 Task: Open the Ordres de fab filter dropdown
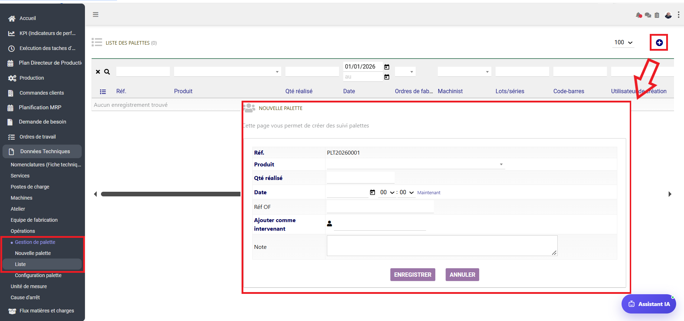(405, 72)
